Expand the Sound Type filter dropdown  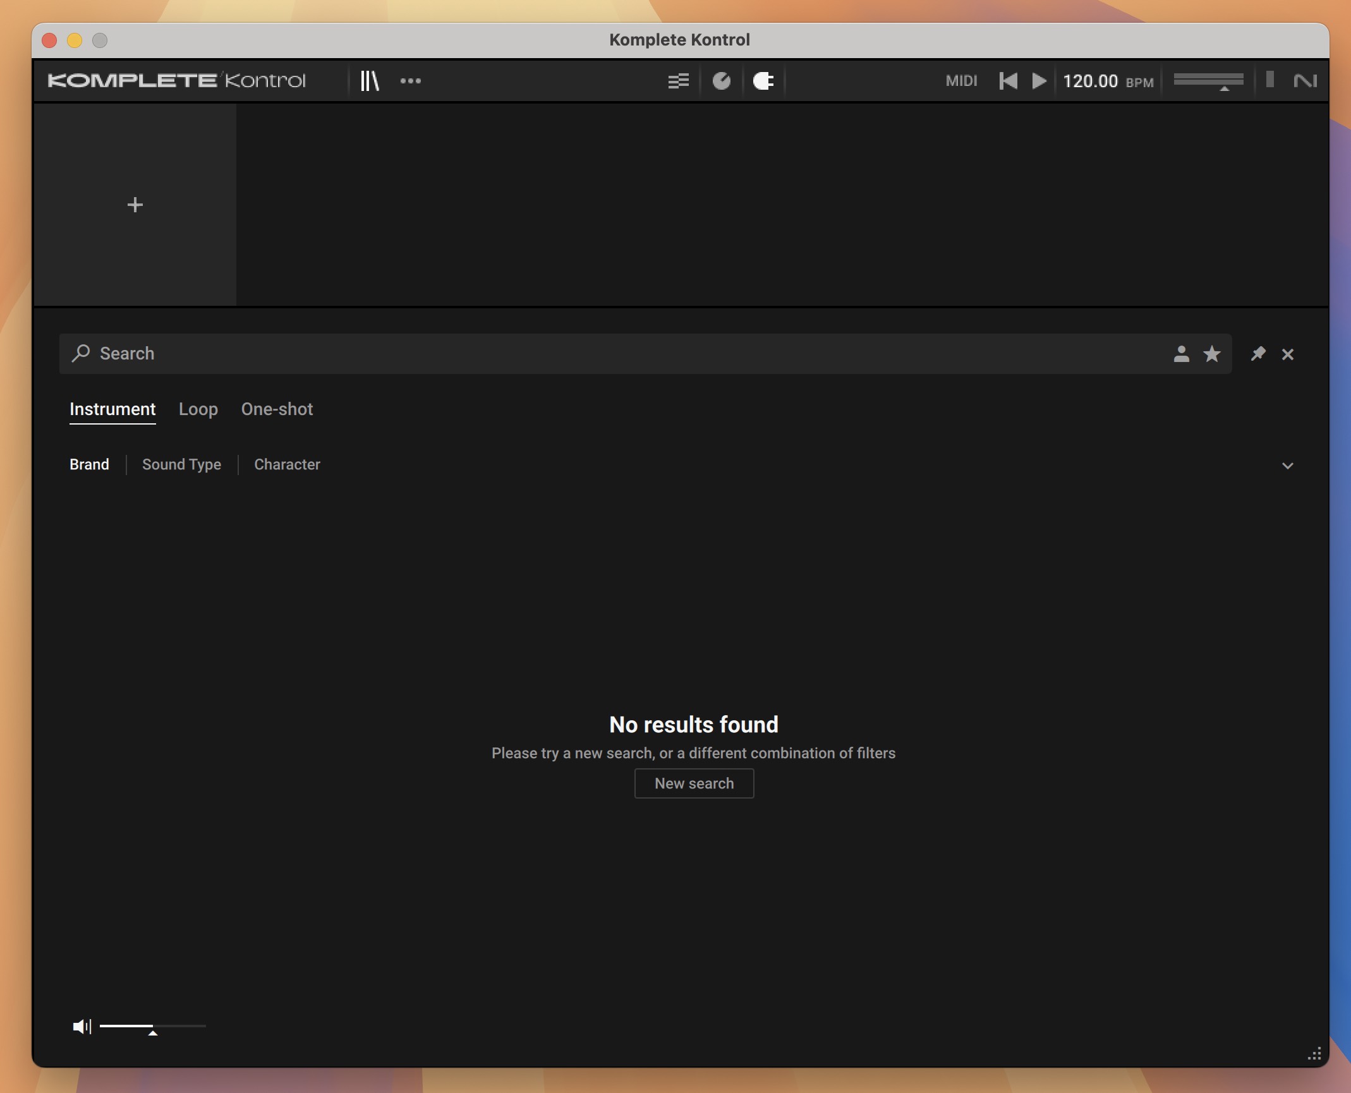tap(181, 464)
